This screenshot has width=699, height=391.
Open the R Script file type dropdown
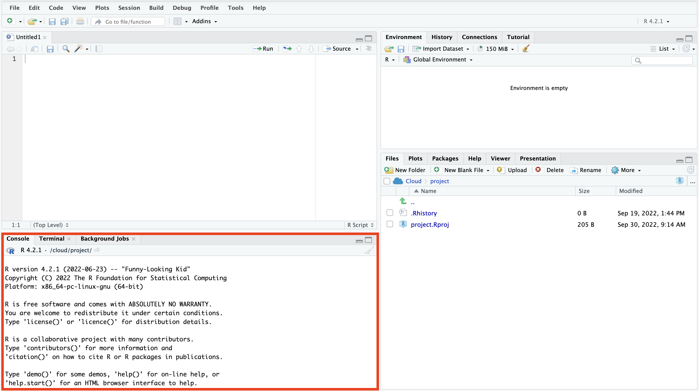coord(360,225)
